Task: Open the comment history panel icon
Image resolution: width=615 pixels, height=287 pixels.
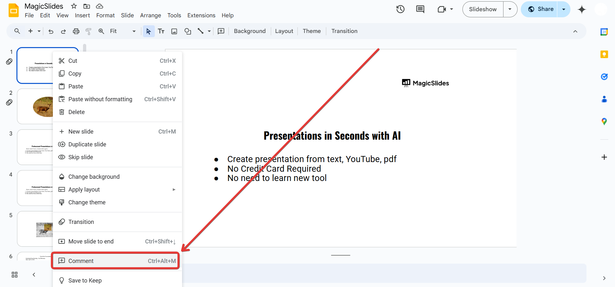Action: pyautogui.click(x=420, y=9)
